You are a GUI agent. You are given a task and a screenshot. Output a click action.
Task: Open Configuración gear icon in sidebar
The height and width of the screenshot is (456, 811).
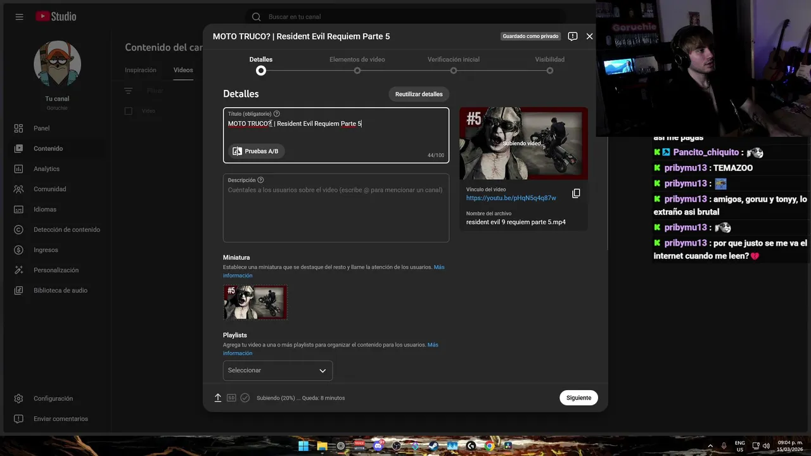19,398
